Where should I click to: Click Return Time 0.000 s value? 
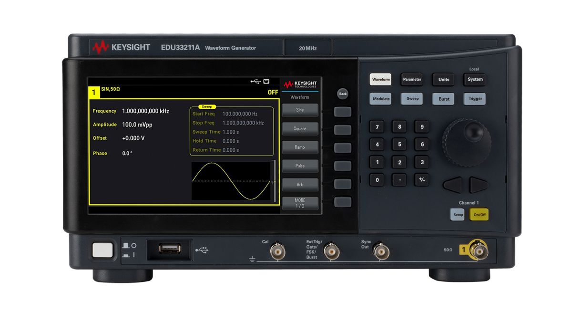click(231, 150)
